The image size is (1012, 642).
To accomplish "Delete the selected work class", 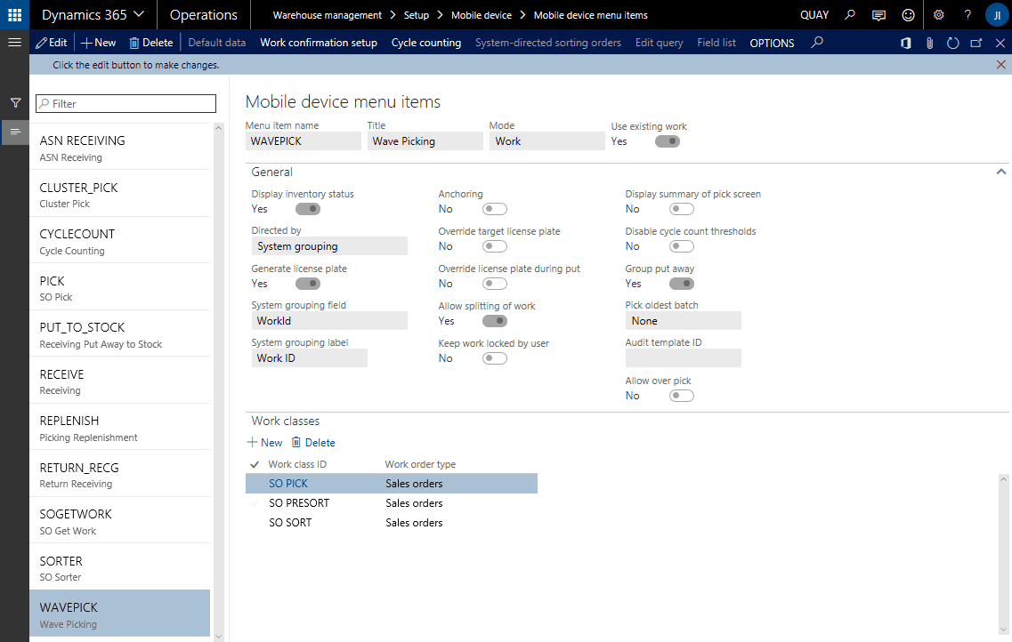I will [x=313, y=443].
